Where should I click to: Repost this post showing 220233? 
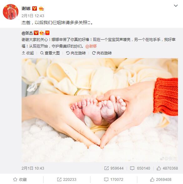pos(67,180)
